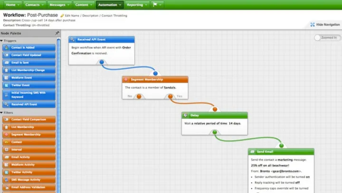Screen dimensions: 342x193
Task: Click the Send Email node header title
Action: [x=265, y=152]
